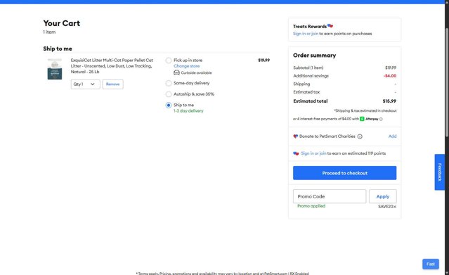Select the Ship to me radio button
The image size is (449, 275).
click(x=169, y=105)
